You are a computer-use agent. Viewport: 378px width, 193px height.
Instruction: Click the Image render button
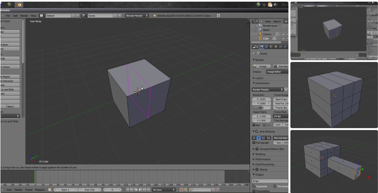(261, 66)
